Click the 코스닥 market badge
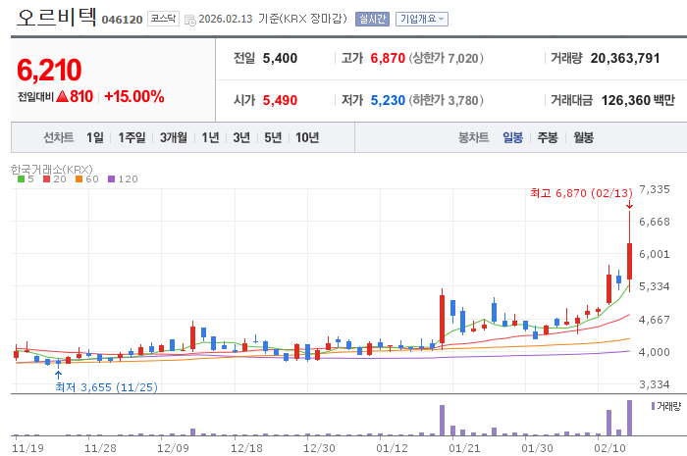 point(163,19)
